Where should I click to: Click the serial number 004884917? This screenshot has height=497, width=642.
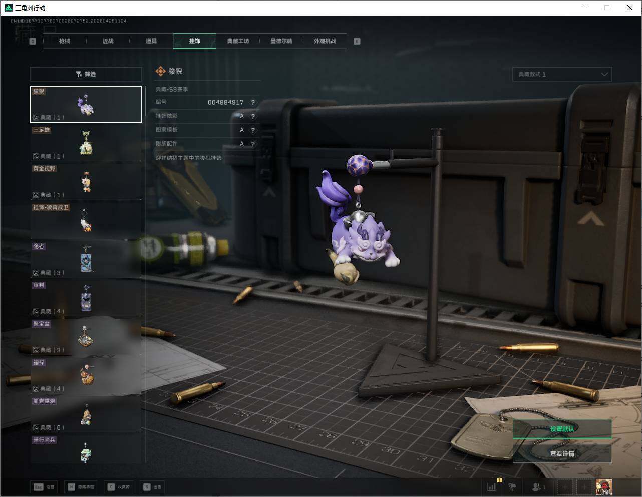pos(226,102)
